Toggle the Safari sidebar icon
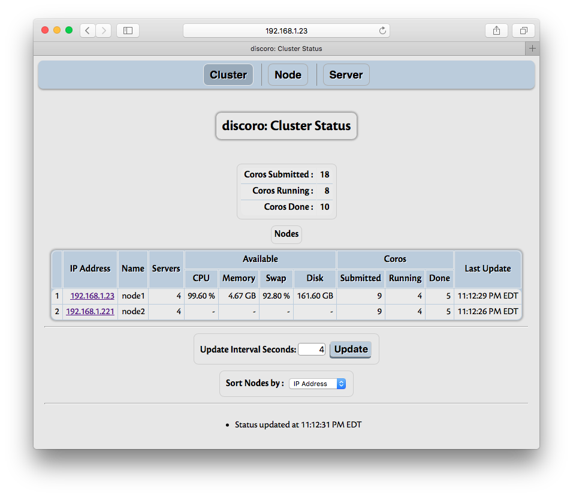The height and width of the screenshot is (497, 573). coord(128,31)
